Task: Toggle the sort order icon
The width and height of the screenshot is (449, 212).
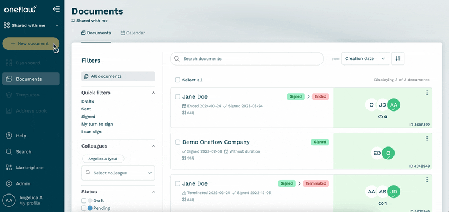Action: [x=397, y=59]
